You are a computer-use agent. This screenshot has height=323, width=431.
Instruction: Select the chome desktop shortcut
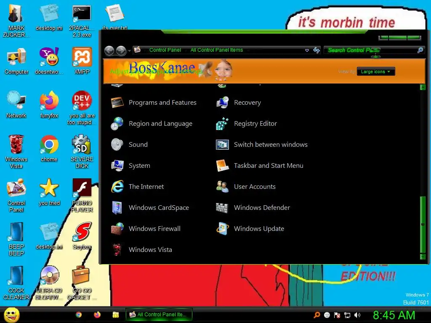[49, 148]
